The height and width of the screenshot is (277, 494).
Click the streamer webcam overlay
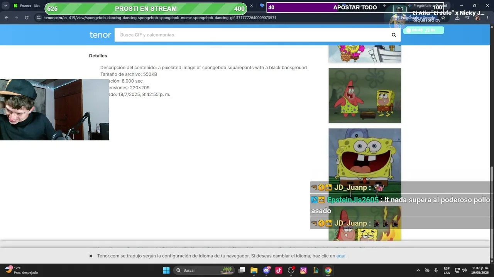coord(54,110)
